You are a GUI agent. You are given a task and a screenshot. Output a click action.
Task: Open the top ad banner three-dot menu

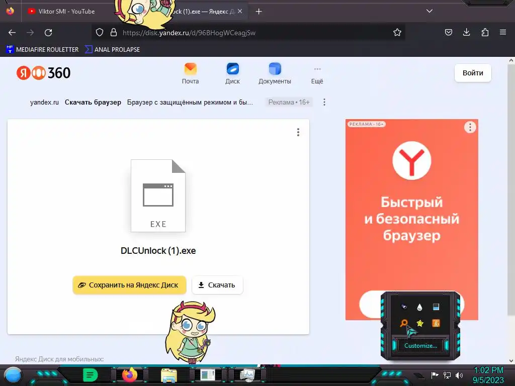point(324,102)
